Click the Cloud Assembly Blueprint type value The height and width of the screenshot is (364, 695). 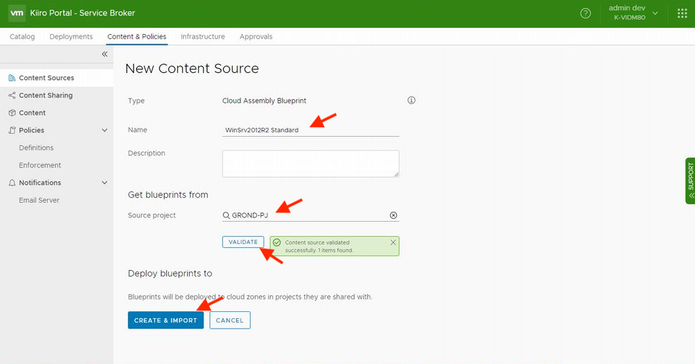point(264,101)
